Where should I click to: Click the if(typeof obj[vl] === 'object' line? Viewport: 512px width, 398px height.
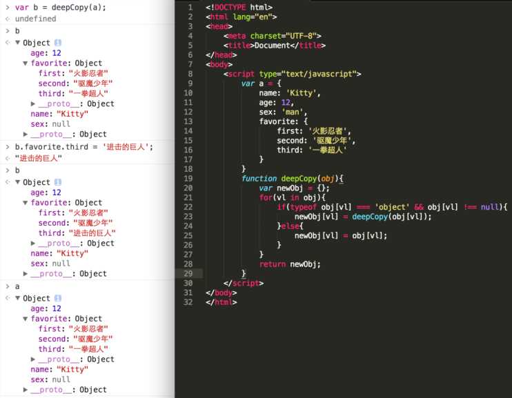tap(392, 207)
